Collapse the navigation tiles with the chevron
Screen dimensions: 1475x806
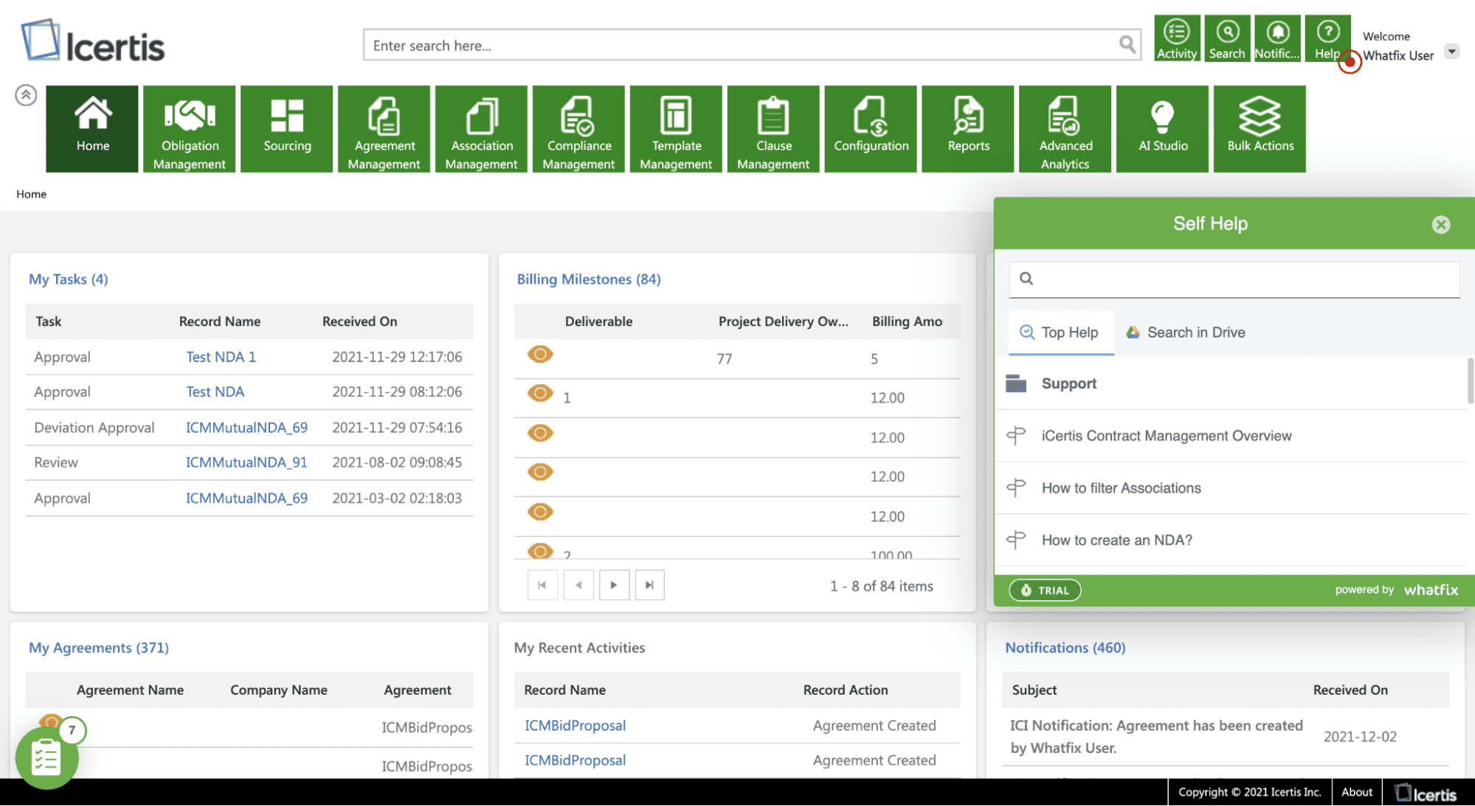[x=26, y=95]
